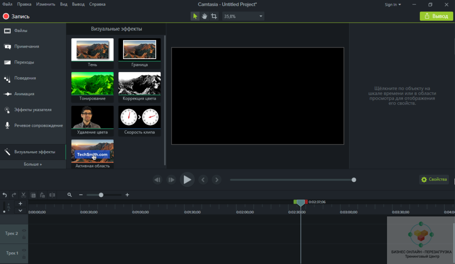Open Cursor effects (Эффекты указателя) panel
Screen dimensions: 455x264
pyautogui.click(x=32, y=110)
